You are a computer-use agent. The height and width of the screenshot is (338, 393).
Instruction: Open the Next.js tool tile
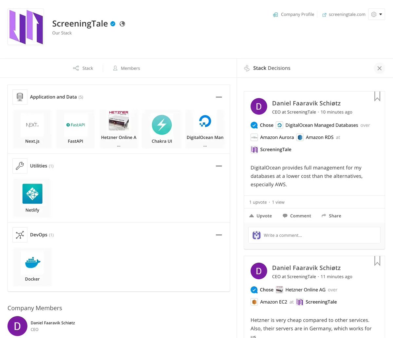32,129
